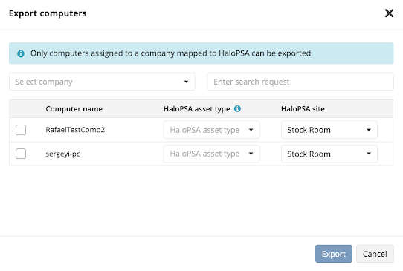Click the sergeyi-pc asset type arrow
The height and width of the screenshot is (271, 403).
251,154
